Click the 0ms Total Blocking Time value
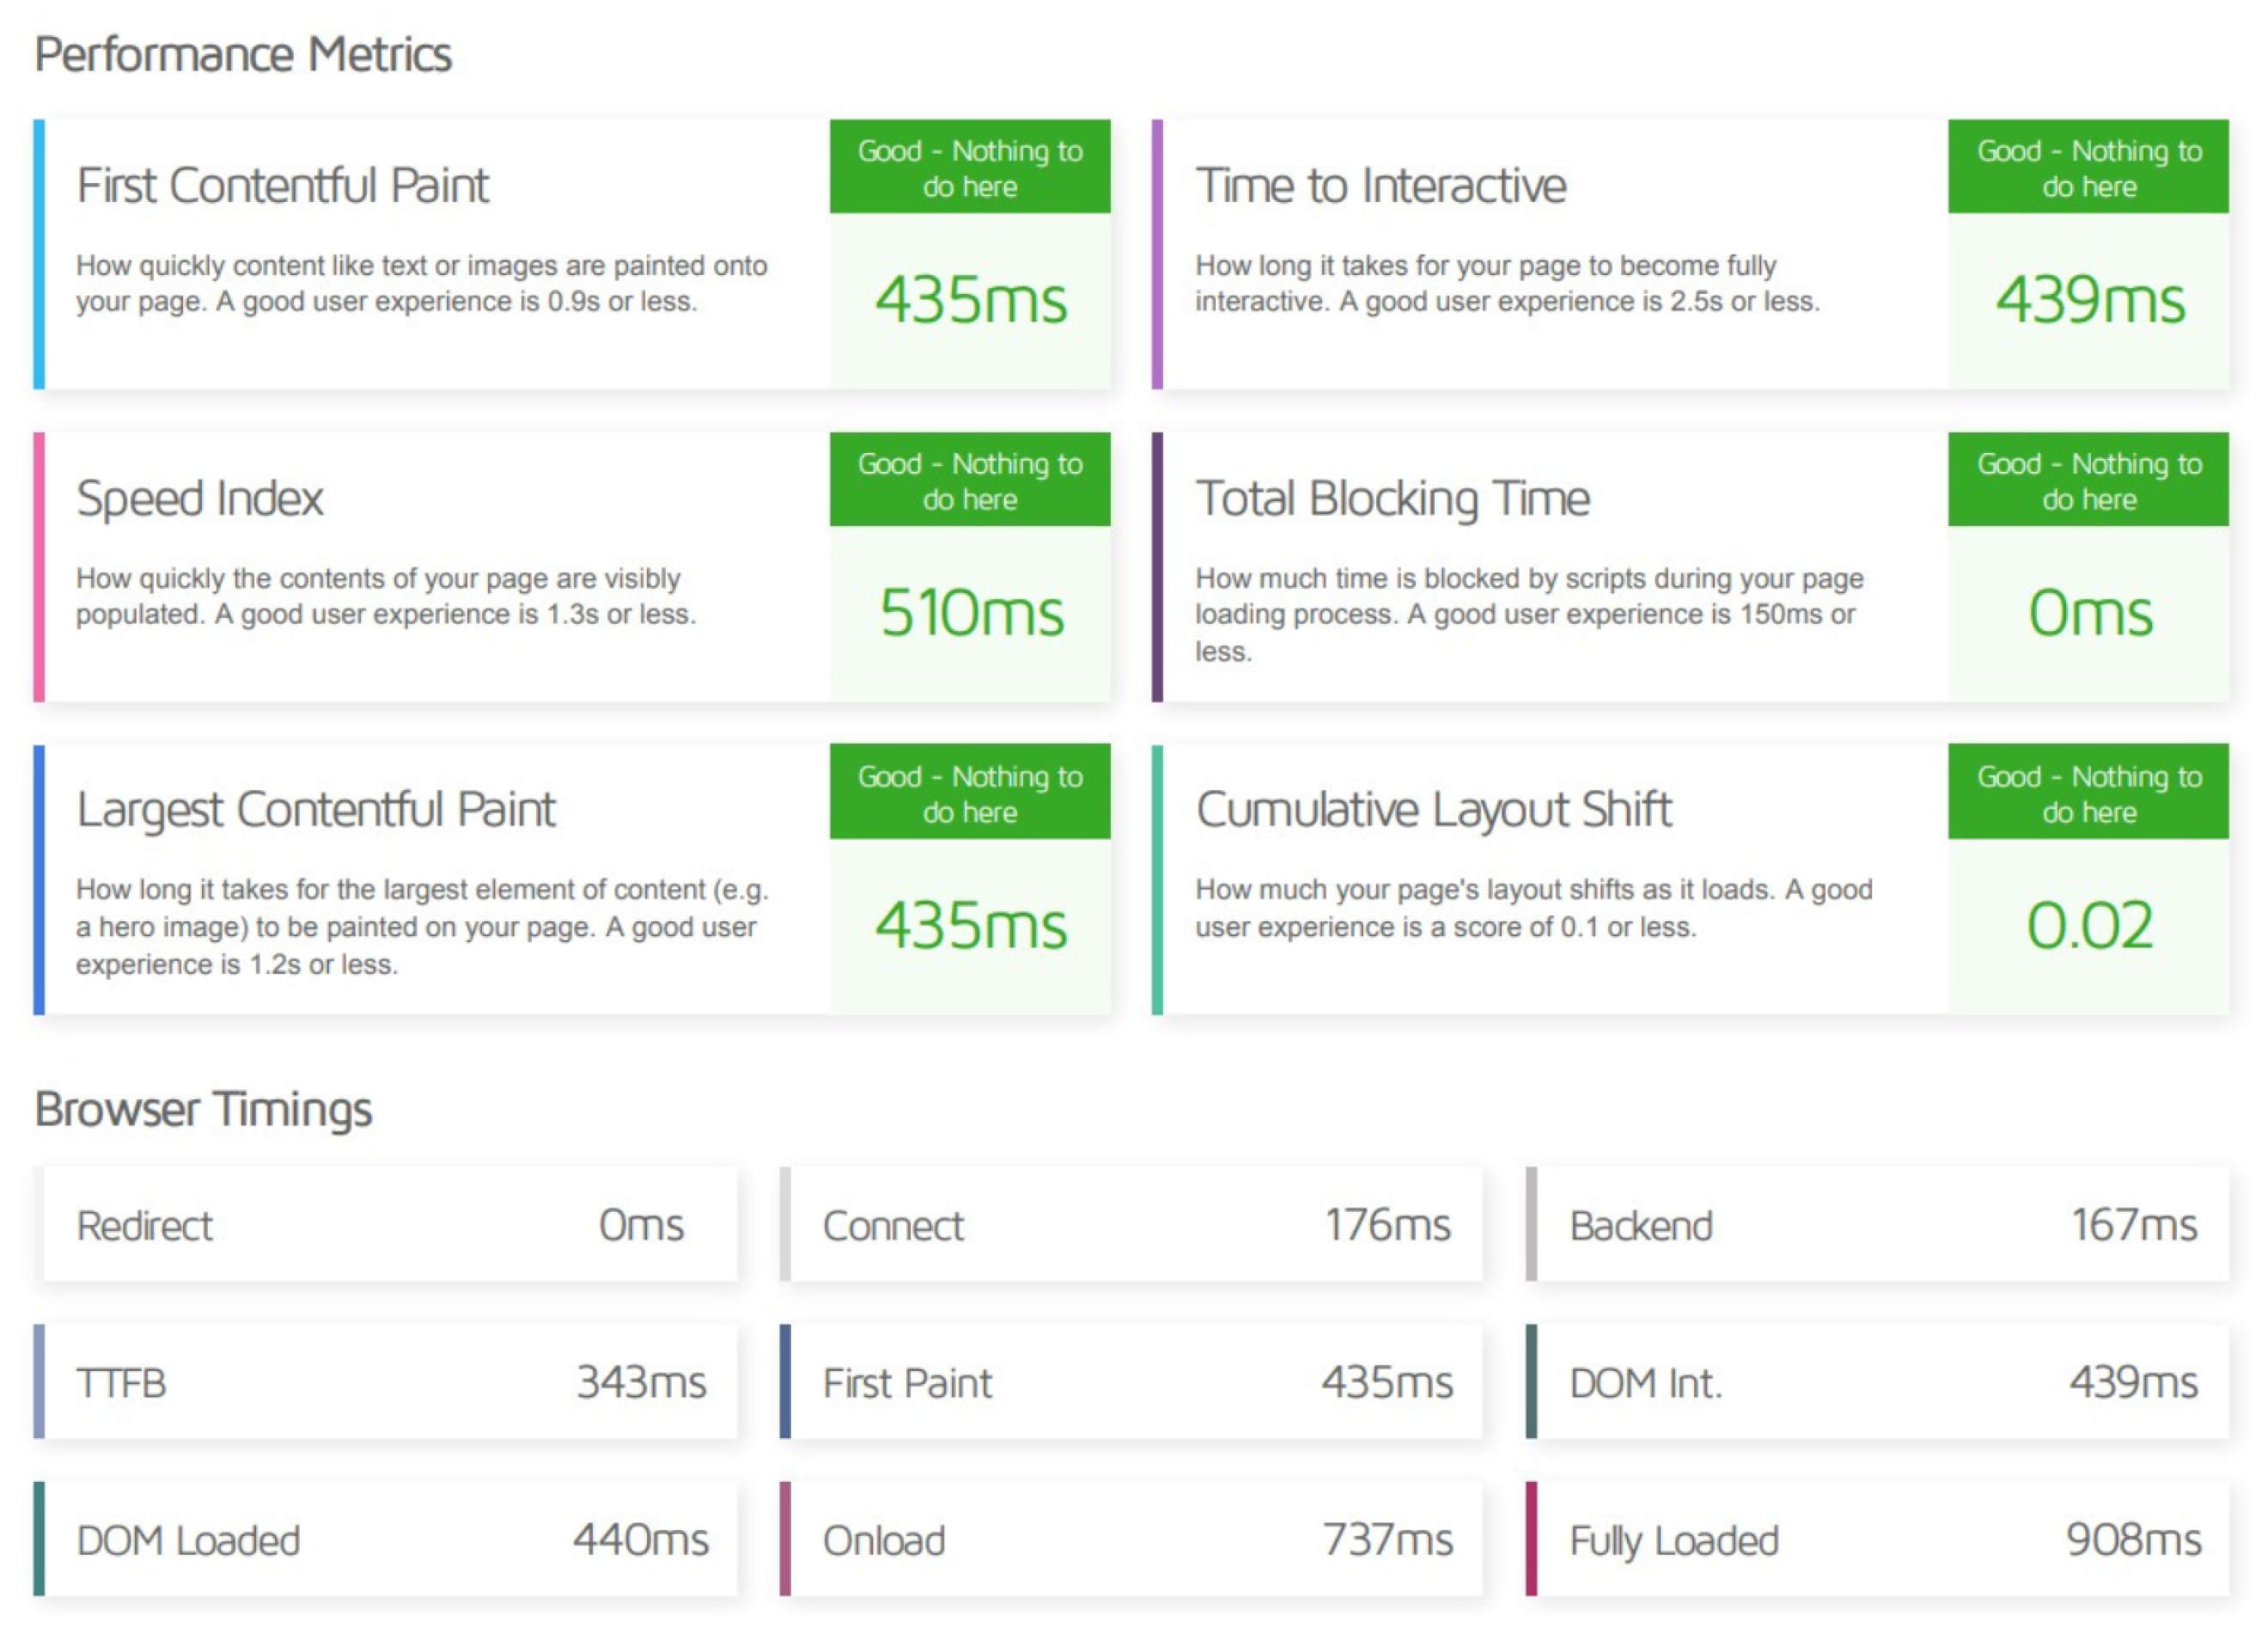Screen dimensions: 2268x1646 (x=2089, y=612)
